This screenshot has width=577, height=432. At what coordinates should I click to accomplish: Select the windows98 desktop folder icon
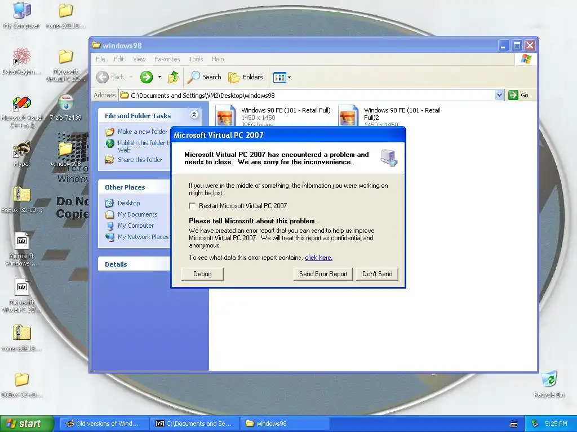65,154
